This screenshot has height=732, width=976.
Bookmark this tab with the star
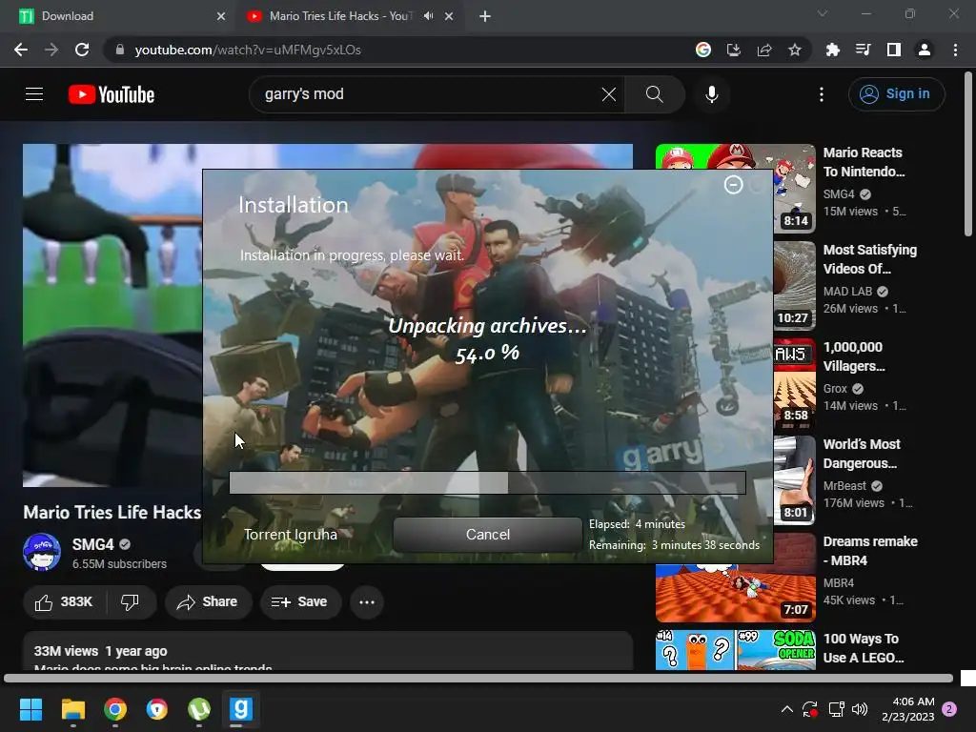(x=795, y=50)
